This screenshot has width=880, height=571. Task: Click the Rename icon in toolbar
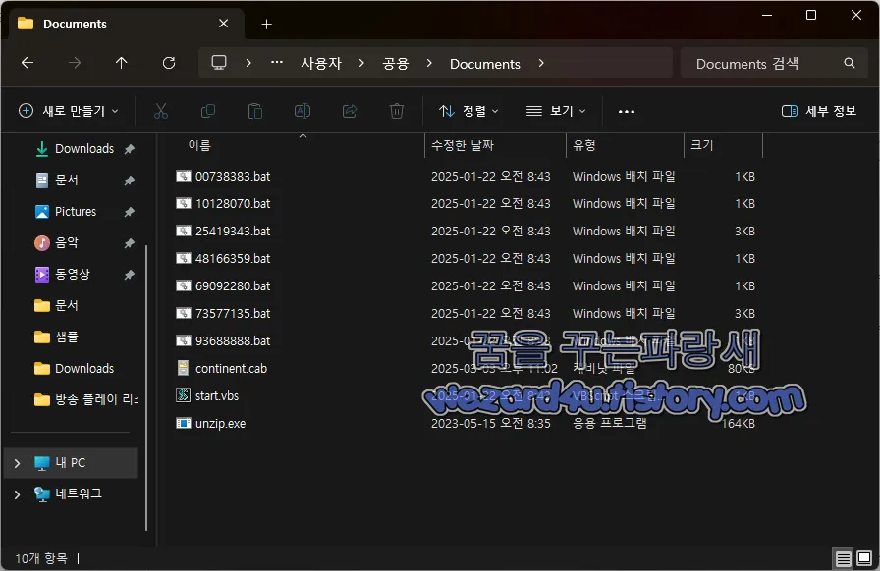point(302,111)
